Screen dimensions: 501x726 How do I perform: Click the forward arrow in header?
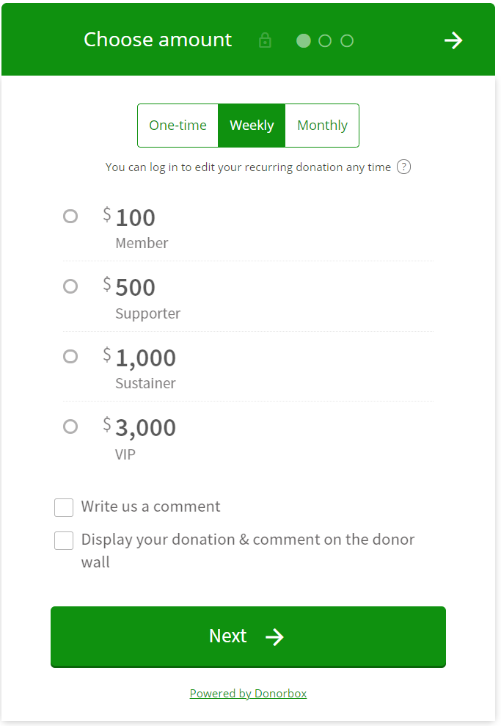point(453,40)
